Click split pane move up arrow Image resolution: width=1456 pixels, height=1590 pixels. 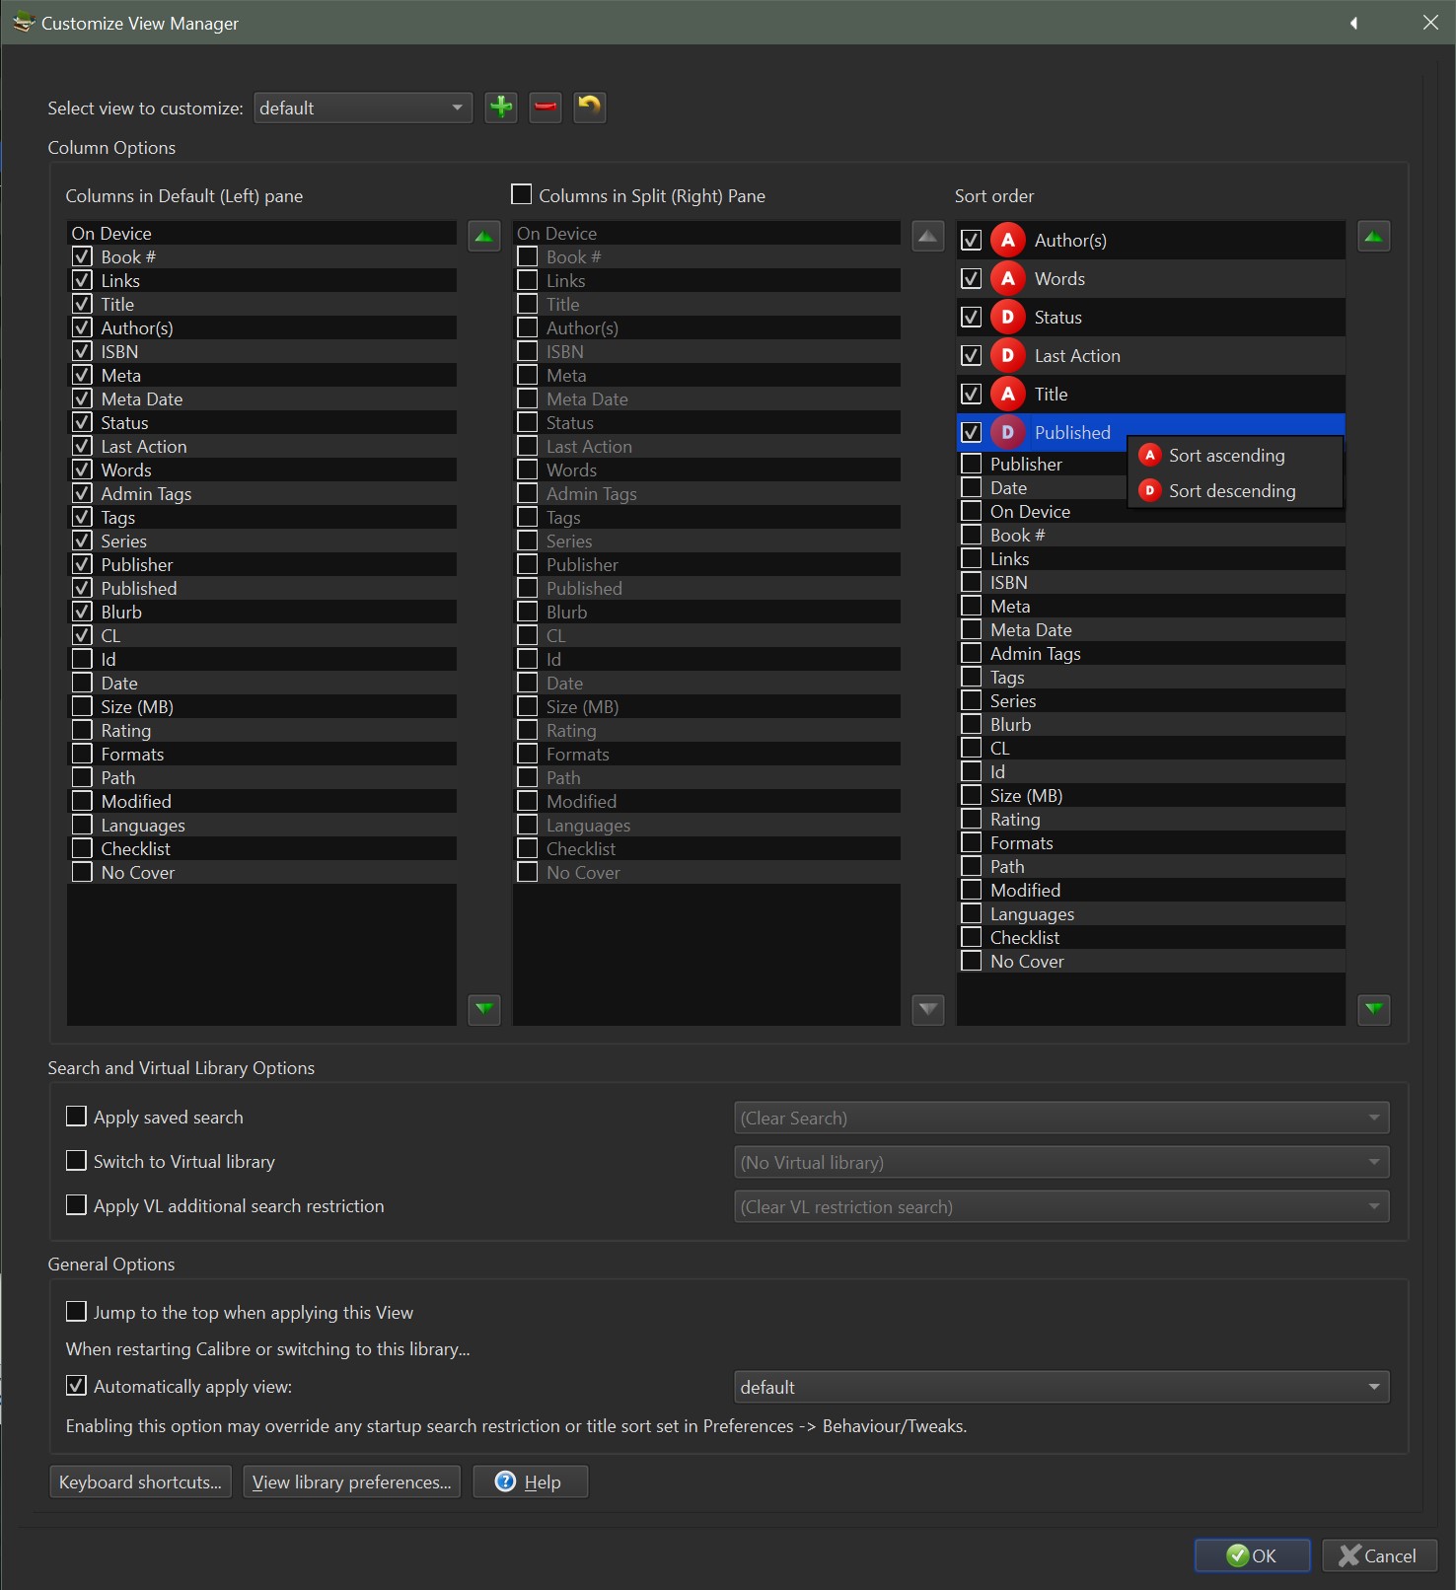(928, 237)
